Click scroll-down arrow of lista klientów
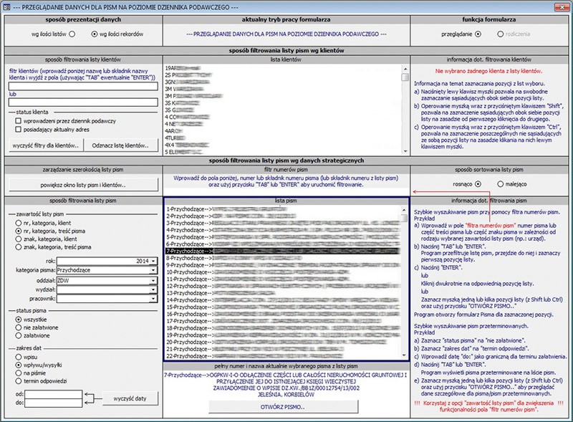The image size is (573, 422). pos(405,151)
